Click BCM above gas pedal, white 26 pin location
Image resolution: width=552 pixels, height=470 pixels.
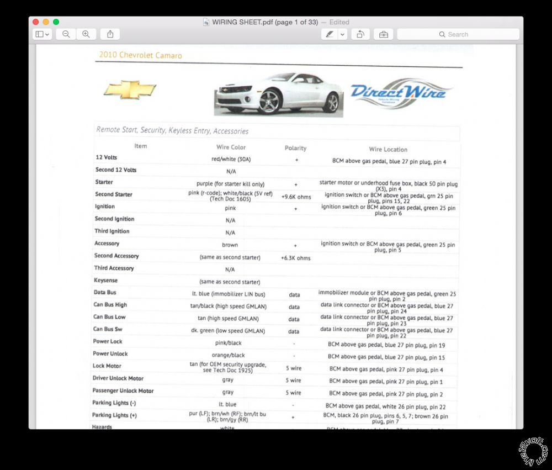[385, 406]
